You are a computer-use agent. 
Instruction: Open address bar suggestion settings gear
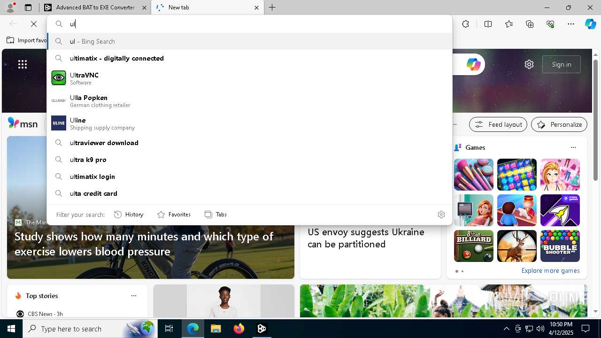click(441, 215)
